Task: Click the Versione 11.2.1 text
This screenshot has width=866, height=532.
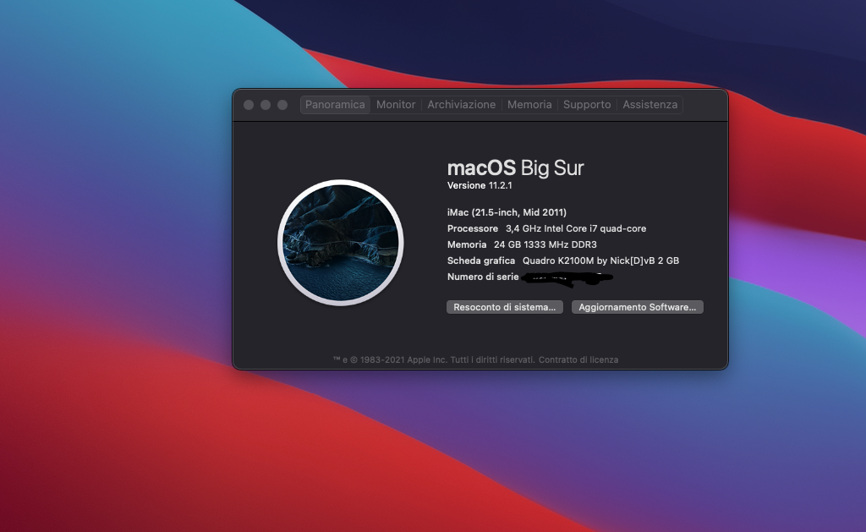Action: click(x=480, y=185)
